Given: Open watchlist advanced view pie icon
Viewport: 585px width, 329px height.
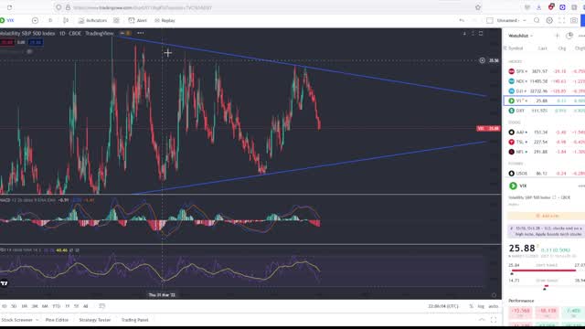Looking at the screenshot, I should tap(569, 36).
